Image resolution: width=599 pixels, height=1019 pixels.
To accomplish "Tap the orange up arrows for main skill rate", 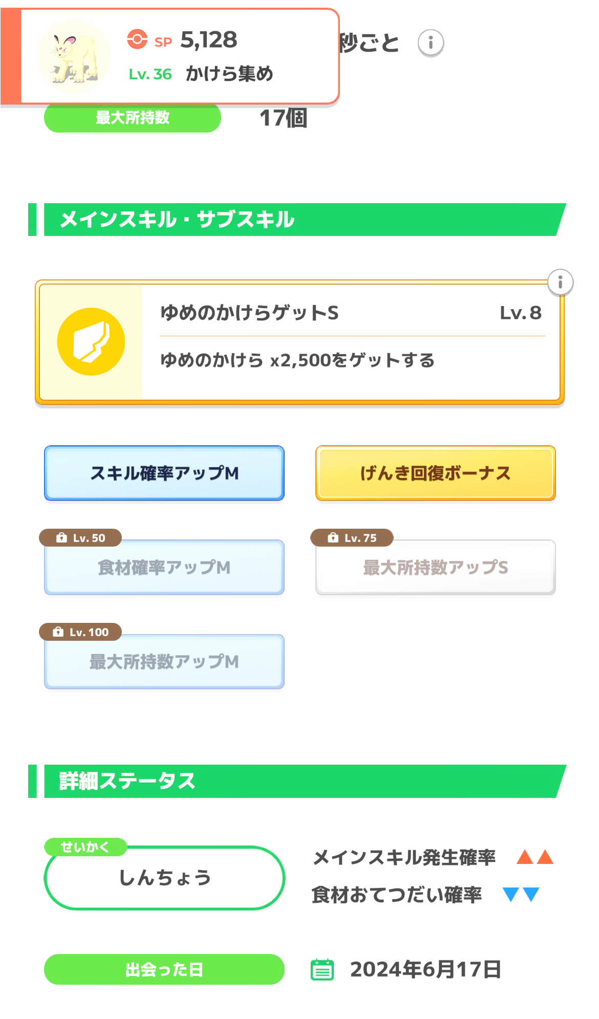I will 535,857.
